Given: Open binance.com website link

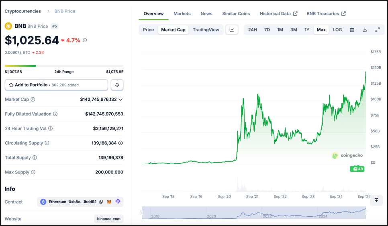Looking at the screenshot, I should click(108, 219).
